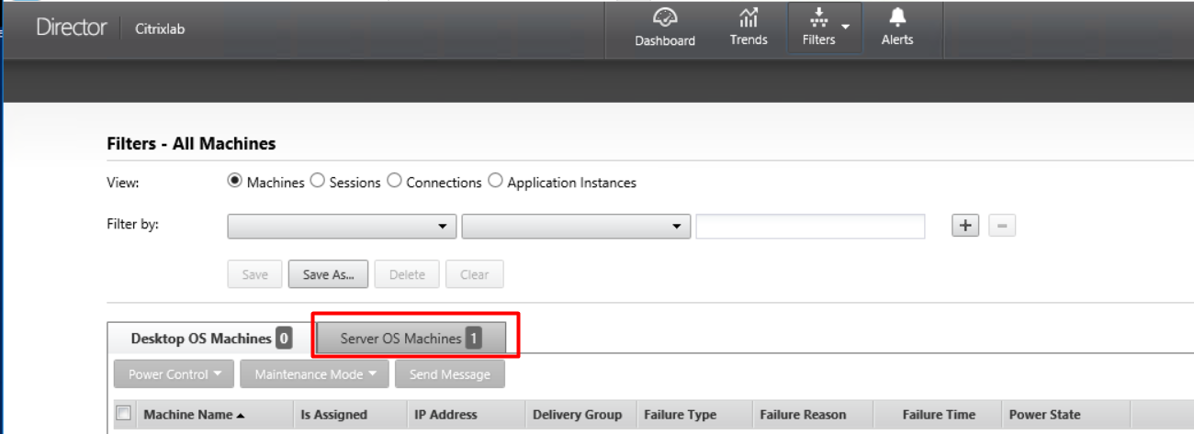Expand the Power Control dropdown

174,374
